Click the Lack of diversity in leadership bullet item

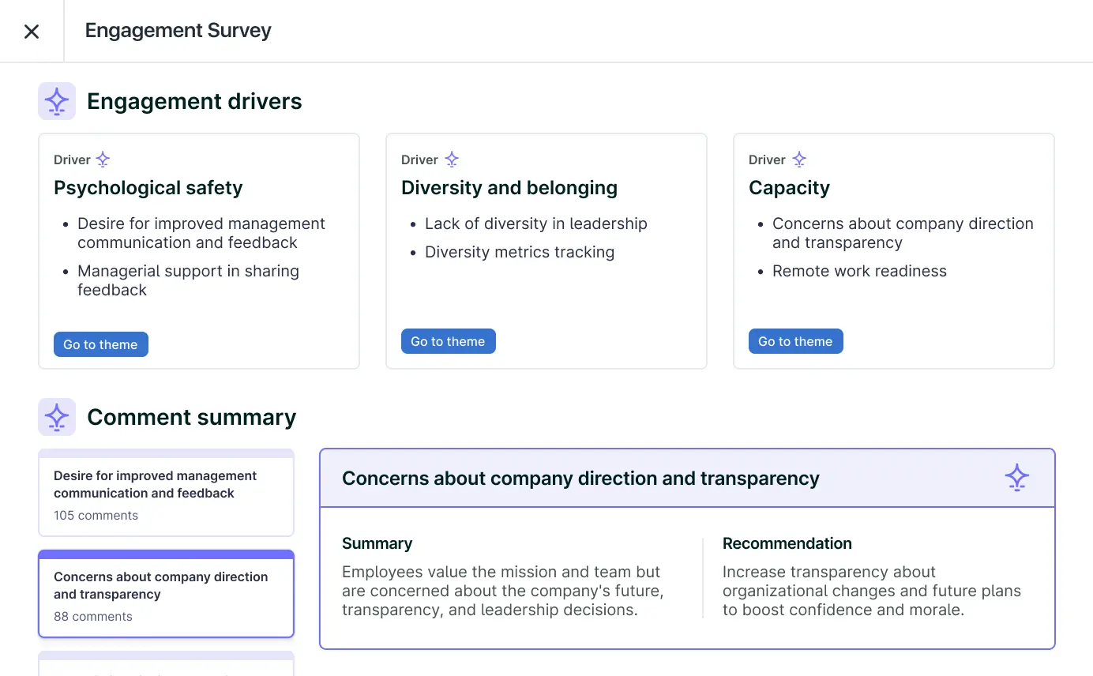[536, 223]
